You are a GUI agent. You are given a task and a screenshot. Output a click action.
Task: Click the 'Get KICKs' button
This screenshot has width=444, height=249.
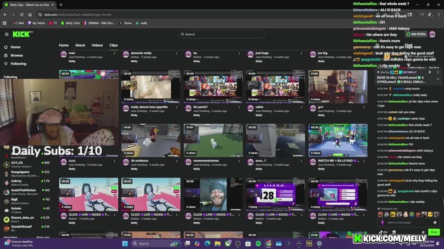(416, 34)
